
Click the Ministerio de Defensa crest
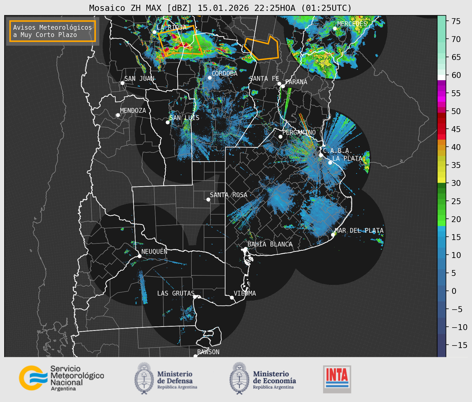[144, 378]
